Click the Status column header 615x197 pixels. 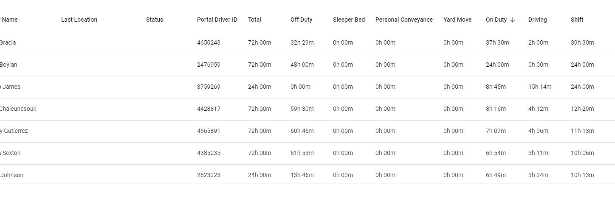(154, 20)
